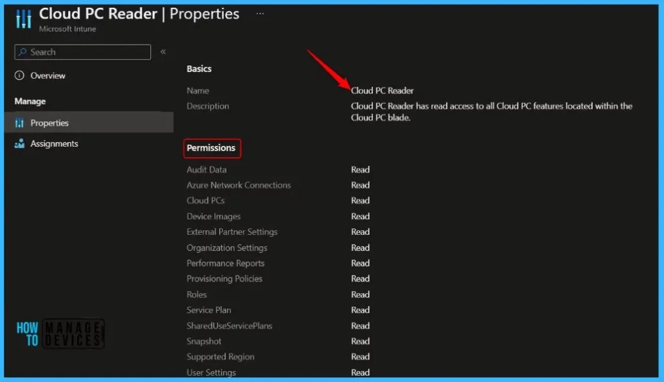664x382 pixels.
Task: Click the Read value for Provisioning Policies
Action: pos(361,279)
